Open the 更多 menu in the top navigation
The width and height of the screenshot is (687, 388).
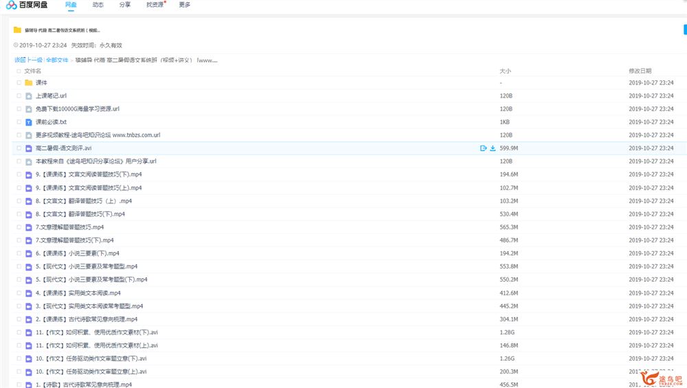(184, 5)
